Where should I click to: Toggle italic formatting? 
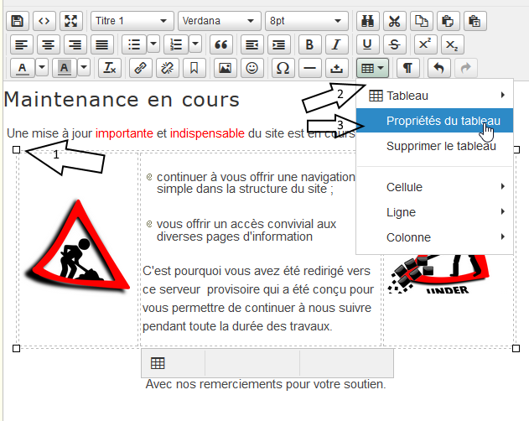[336, 44]
